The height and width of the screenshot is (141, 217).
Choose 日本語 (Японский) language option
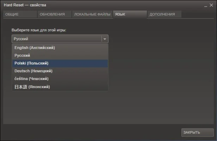coord(60,87)
